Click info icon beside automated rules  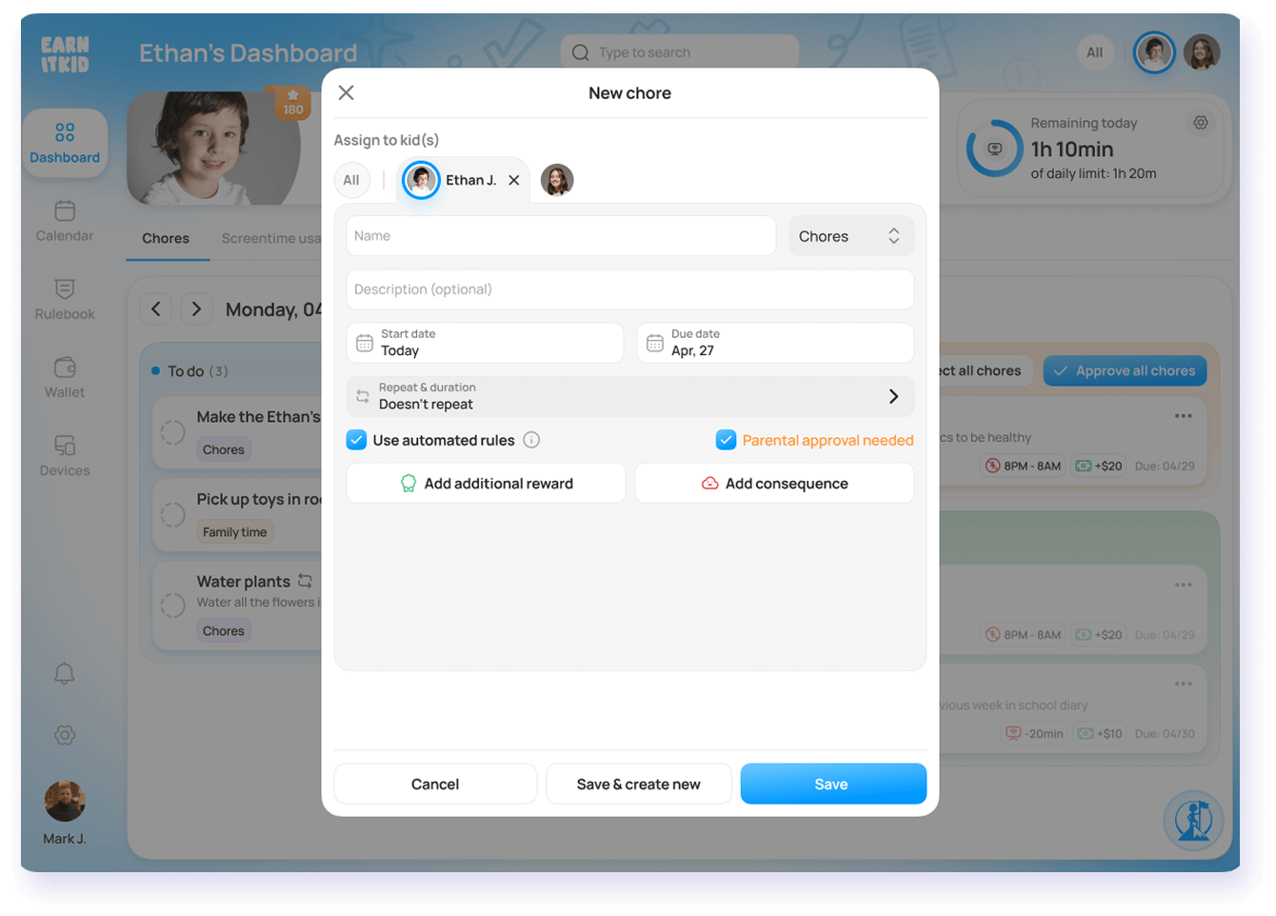(x=532, y=440)
